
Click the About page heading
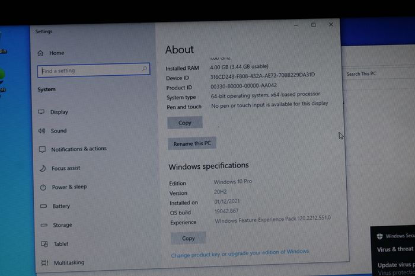pos(180,50)
